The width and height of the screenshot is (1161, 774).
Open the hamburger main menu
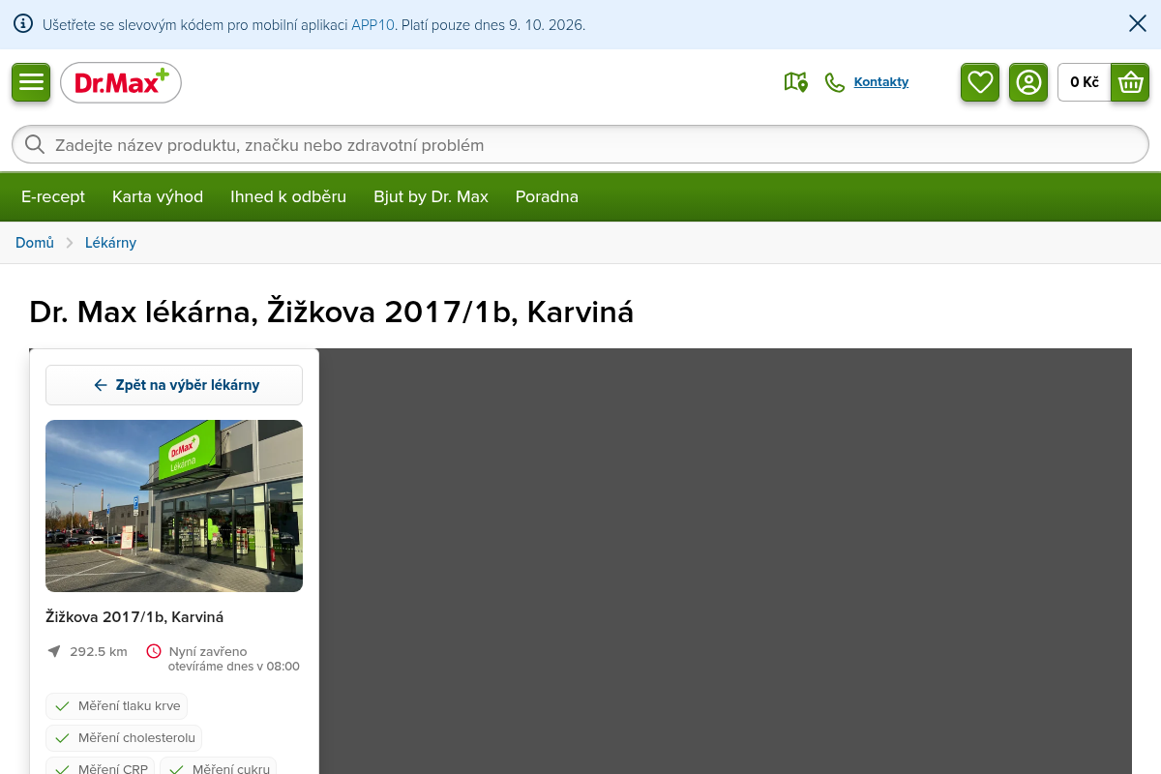(x=31, y=82)
